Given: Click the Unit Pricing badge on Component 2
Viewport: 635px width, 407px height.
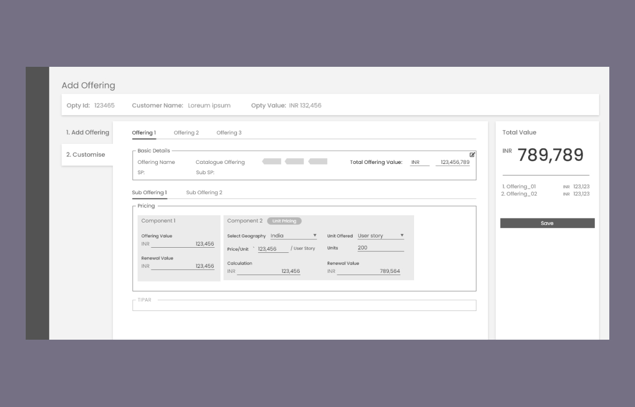Looking at the screenshot, I should pos(284,221).
